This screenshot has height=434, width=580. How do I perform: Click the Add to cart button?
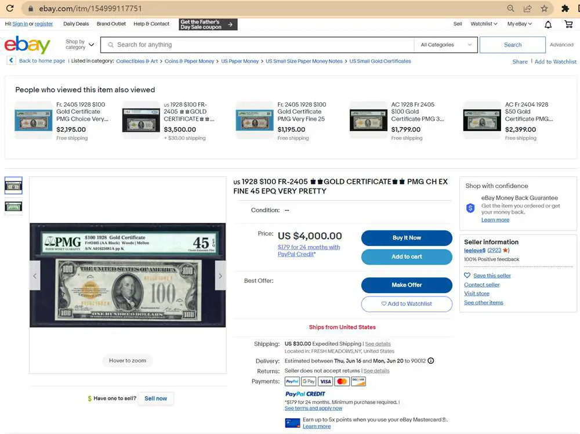(x=407, y=257)
